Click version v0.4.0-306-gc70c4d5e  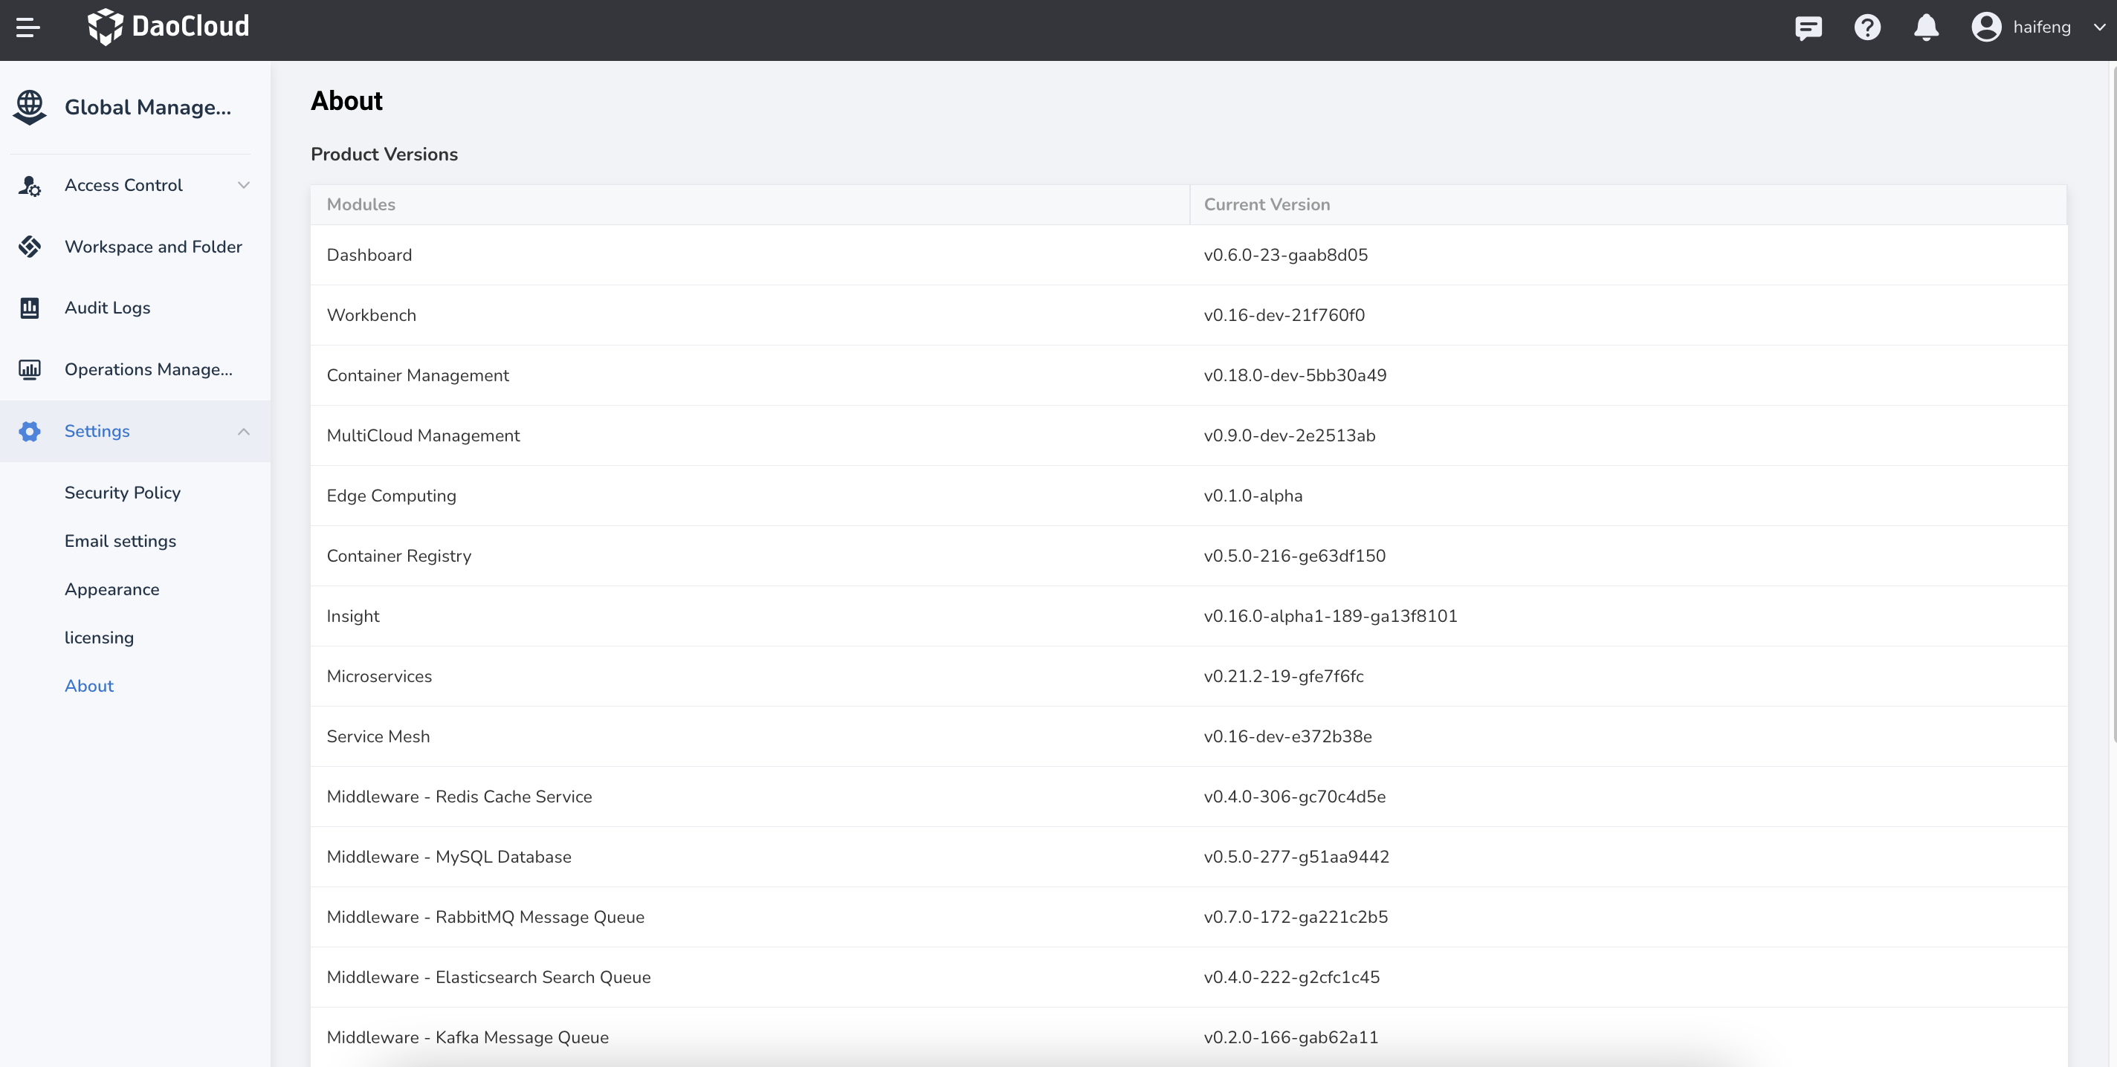point(1294,797)
